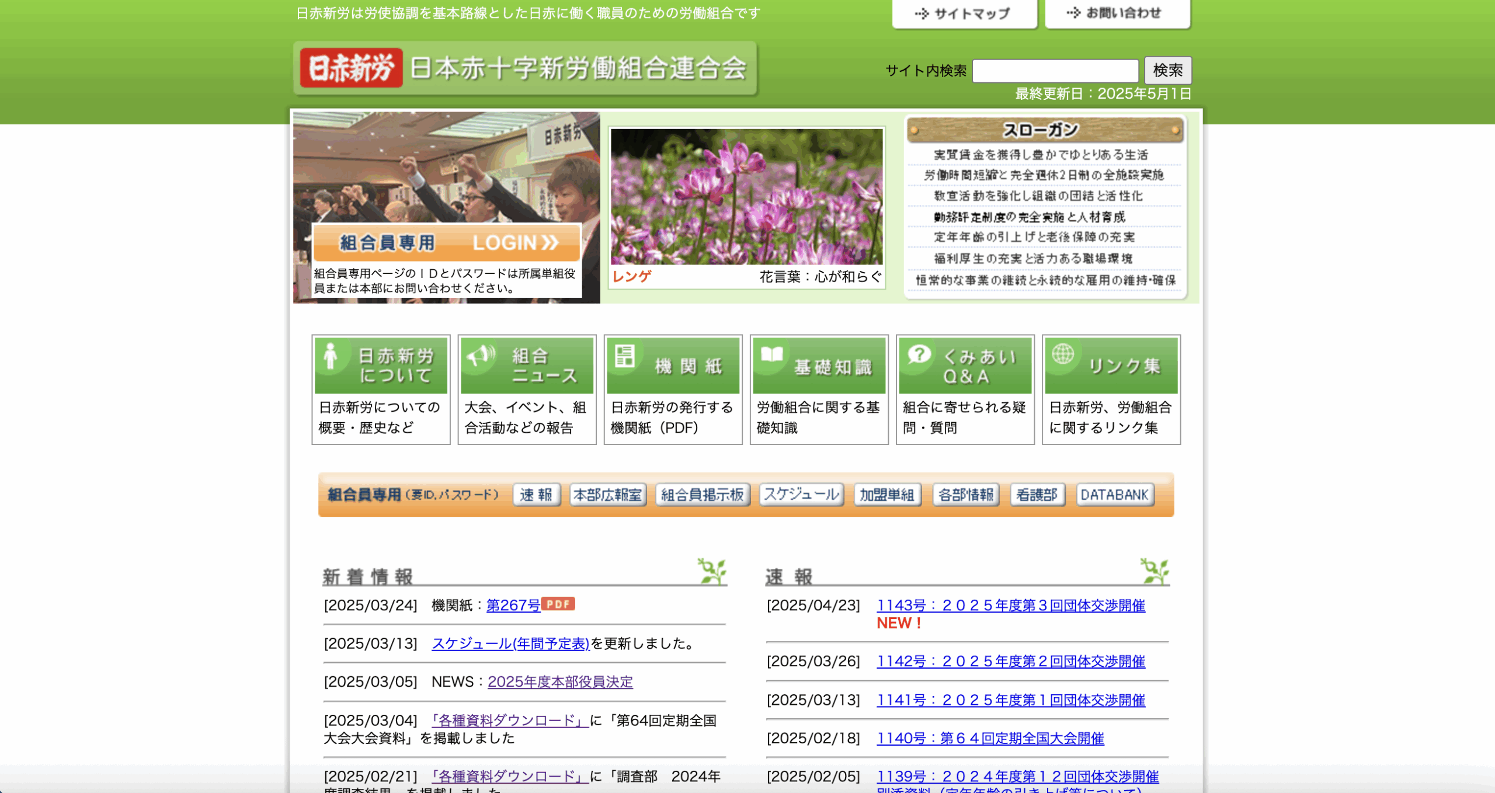
Task: Focus the サイト内検索 input field
Action: [1055, 71]
